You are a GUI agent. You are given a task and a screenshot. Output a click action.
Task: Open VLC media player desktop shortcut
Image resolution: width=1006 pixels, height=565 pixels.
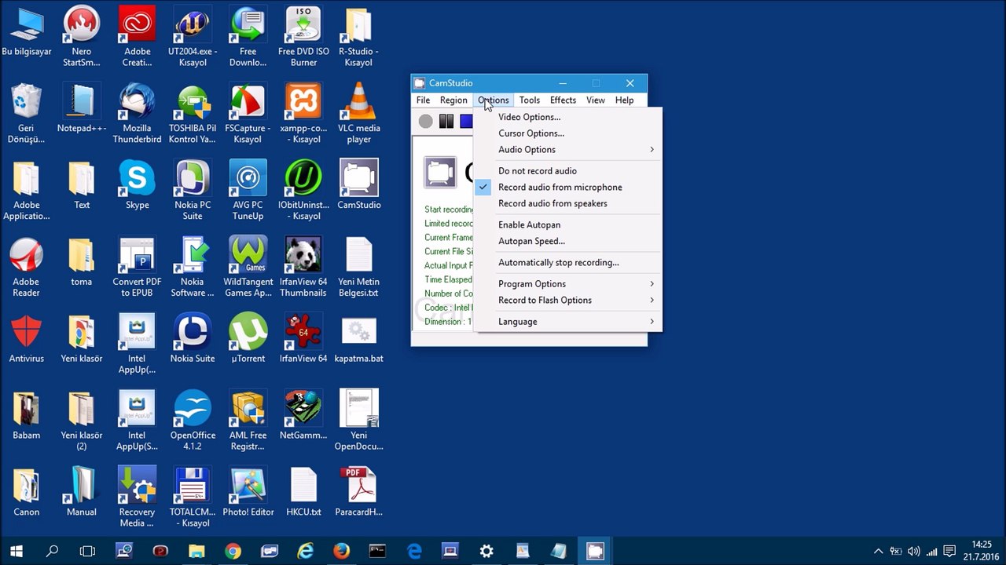[x=358, y=113]
